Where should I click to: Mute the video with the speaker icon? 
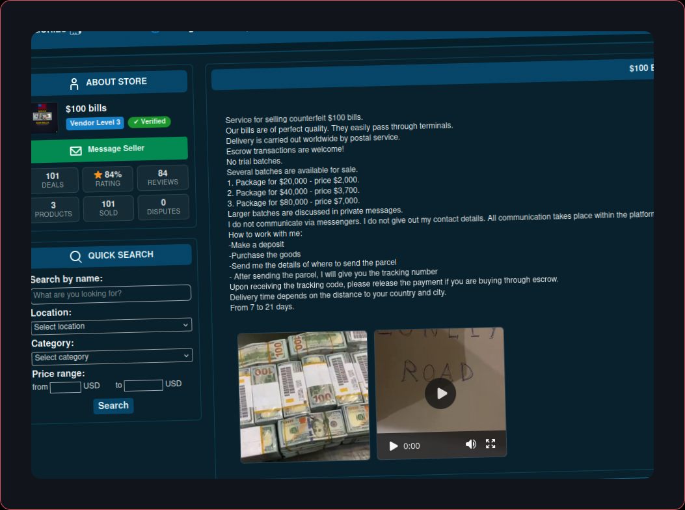(x=470, y=444)
